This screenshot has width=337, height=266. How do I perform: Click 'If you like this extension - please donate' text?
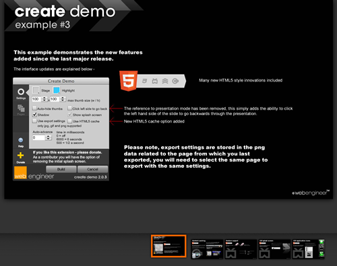[x=67, y=152]
